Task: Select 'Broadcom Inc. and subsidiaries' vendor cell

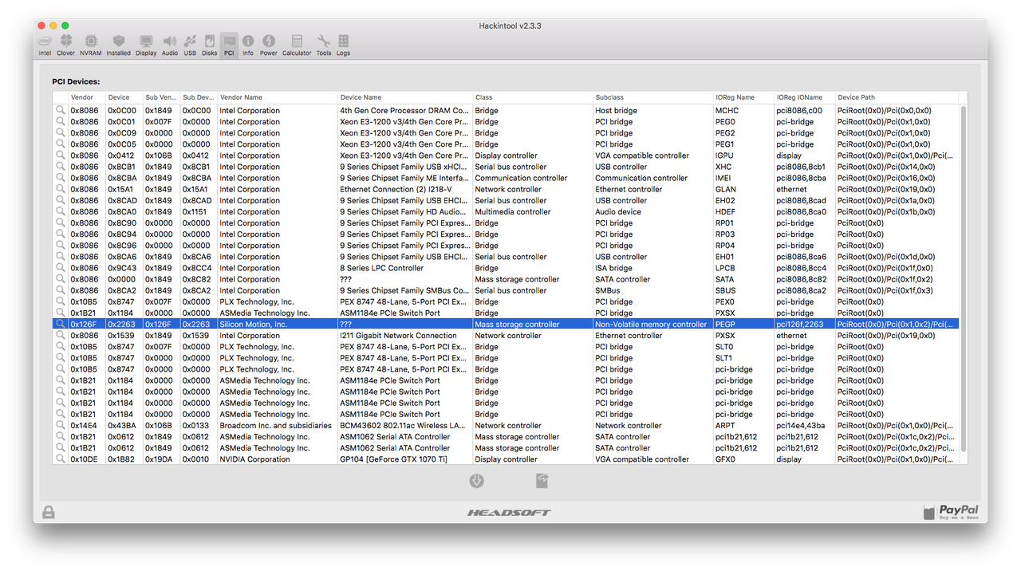Action: pyautogui.click(x=276, y=426)
